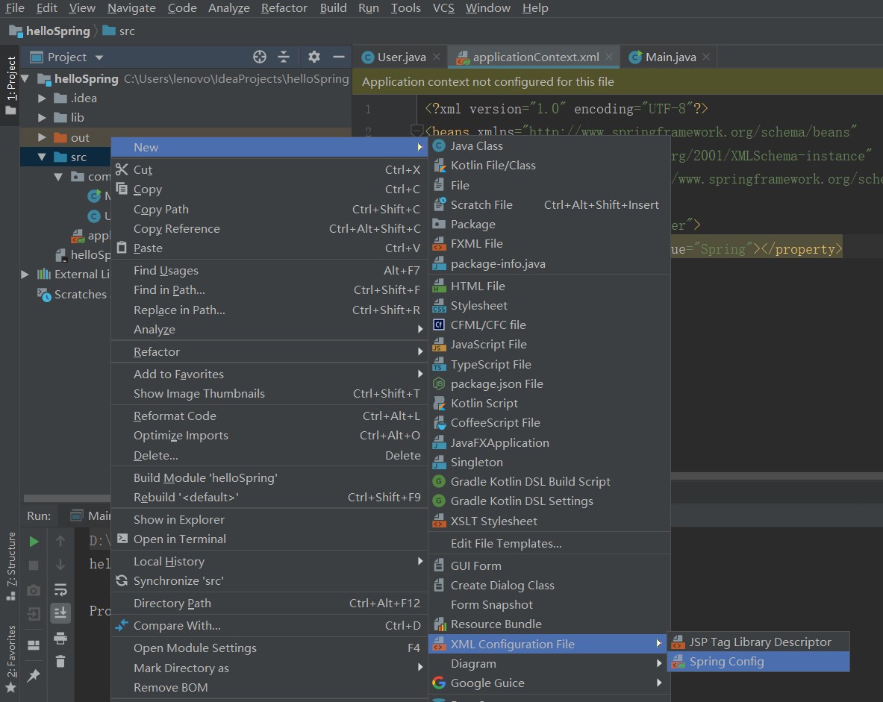Expand the lib folder tree node
Image resolution: width=883 pixels, height=702 pixels.
click(x=42, y=118)
